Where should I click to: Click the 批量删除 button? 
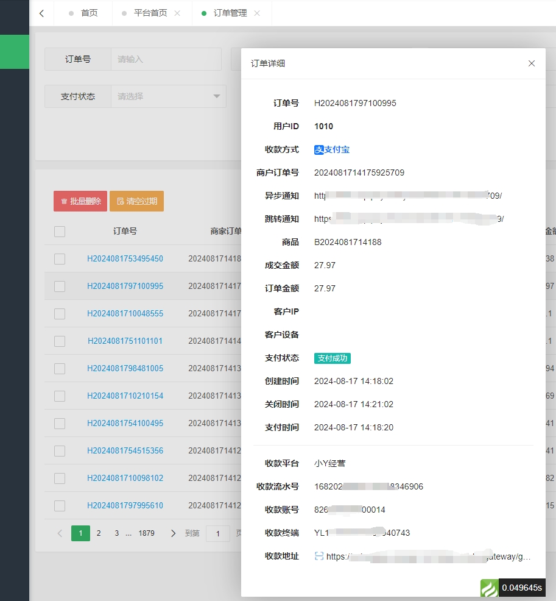click(x=80, y=201)
